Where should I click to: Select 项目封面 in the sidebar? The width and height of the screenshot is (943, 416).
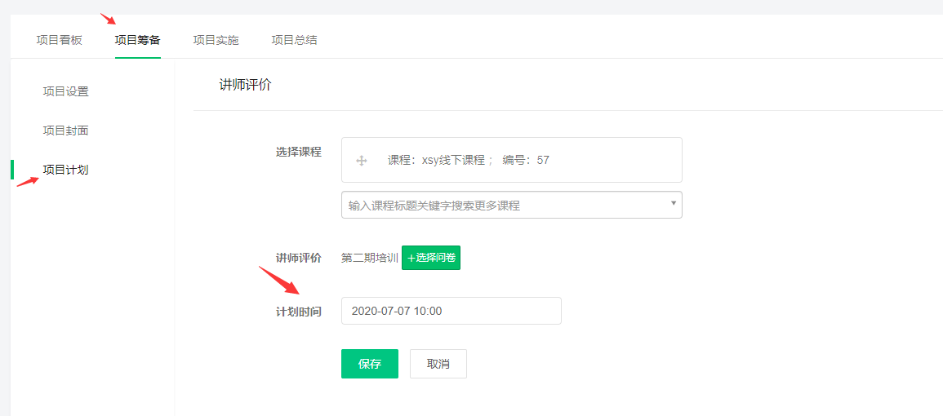(x=66, y=131)
